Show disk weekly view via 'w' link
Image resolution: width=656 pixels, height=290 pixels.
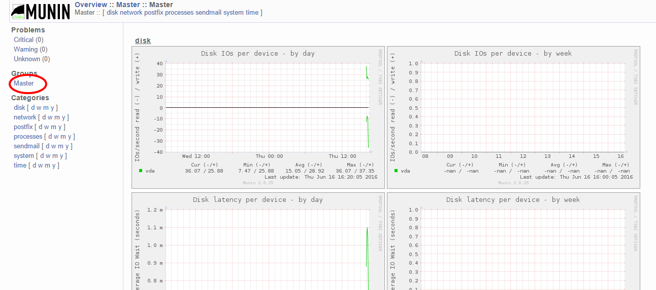point(39,108)
